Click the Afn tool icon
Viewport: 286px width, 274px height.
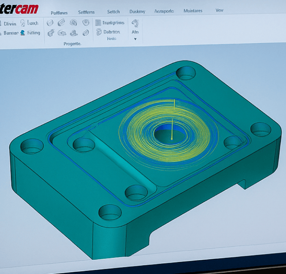[135, 22]
